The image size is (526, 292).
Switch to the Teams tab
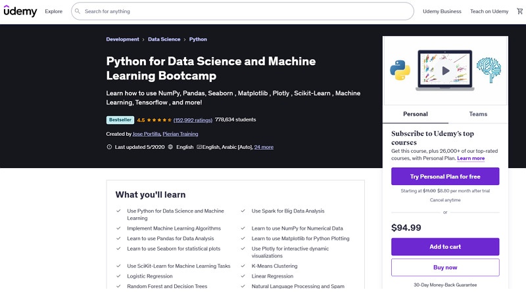point(478,114)
